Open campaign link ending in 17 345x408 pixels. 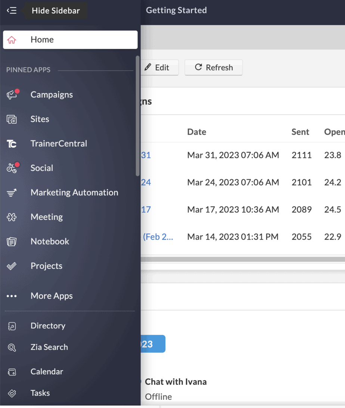coord(146,210)
